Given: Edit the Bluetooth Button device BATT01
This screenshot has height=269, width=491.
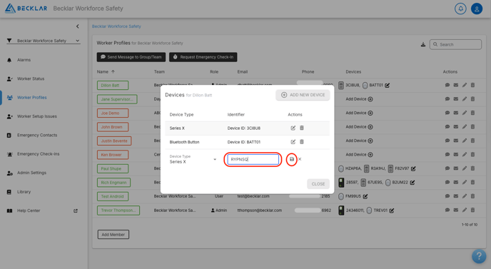Looking at the screenshot, I should click(x=293, y=142).
